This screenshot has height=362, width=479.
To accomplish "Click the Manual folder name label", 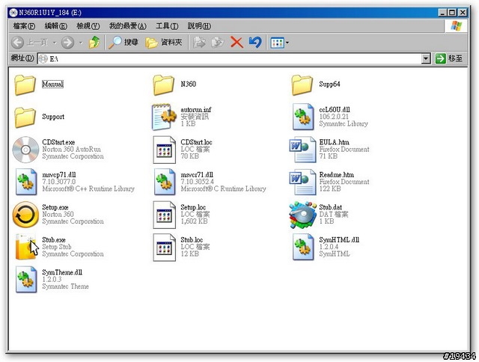I will point(52,84).
